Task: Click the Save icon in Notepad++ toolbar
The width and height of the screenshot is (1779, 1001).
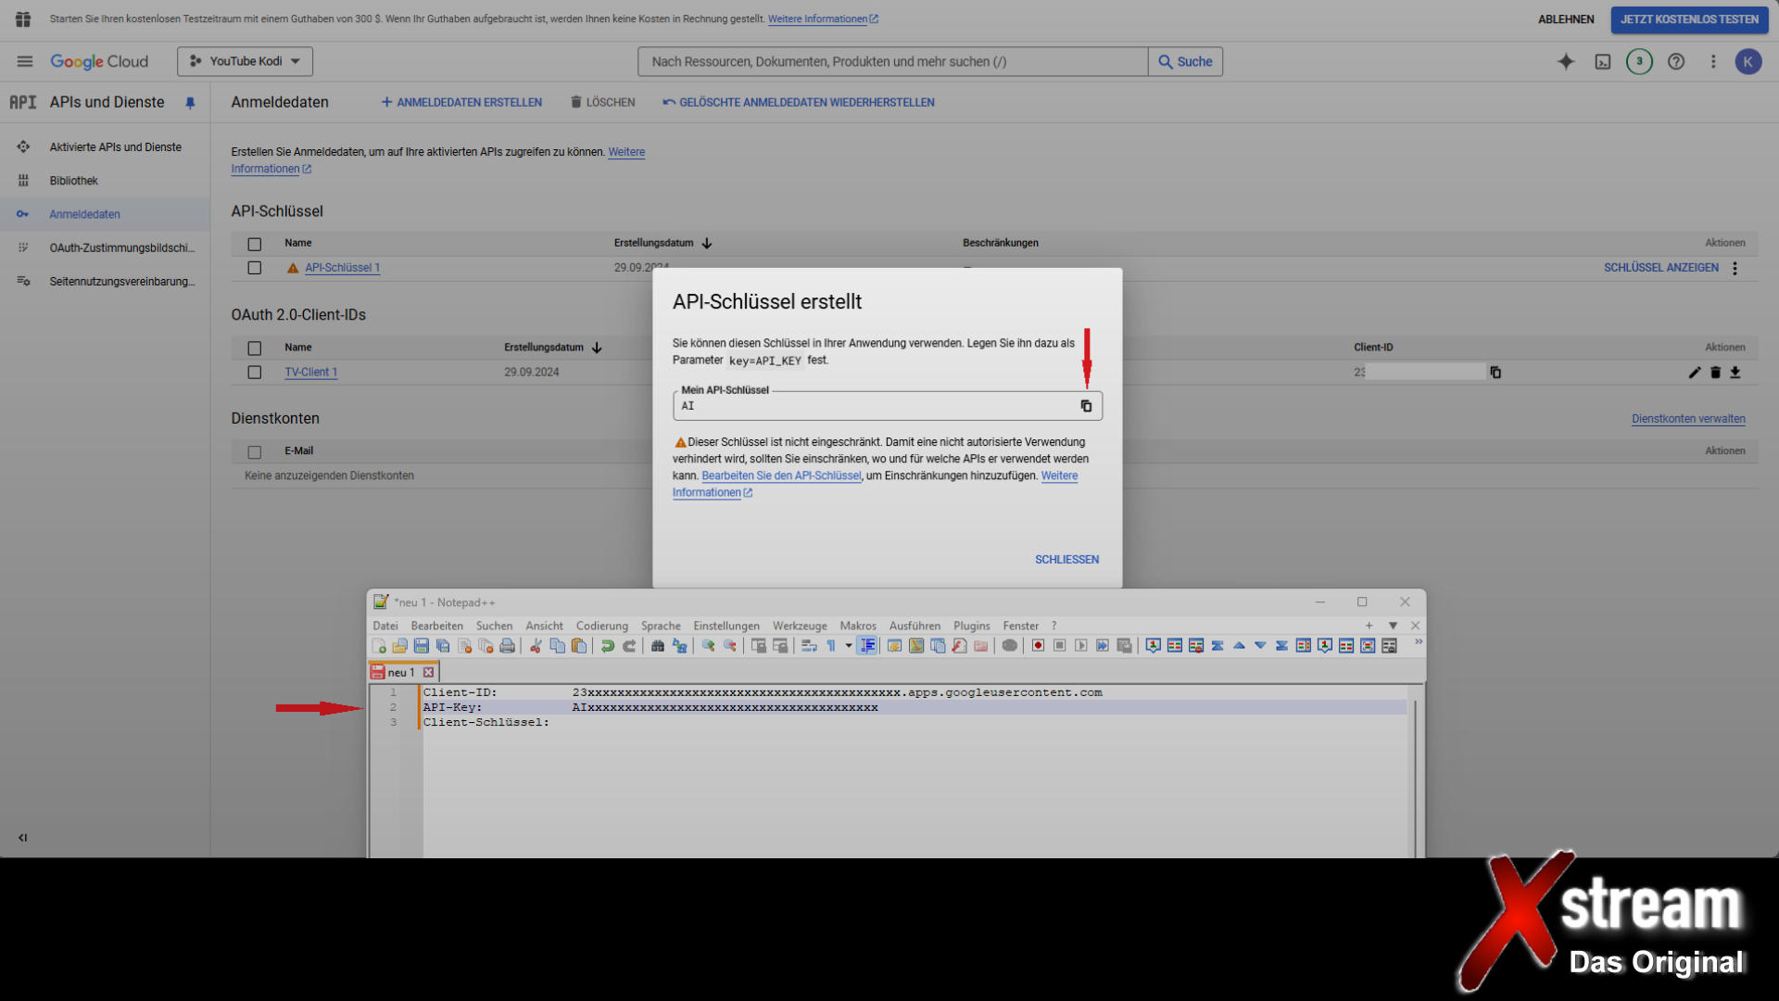Action: point(422,646)
